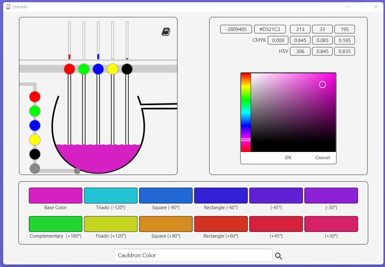Click the black valve on top pipe

127,69
